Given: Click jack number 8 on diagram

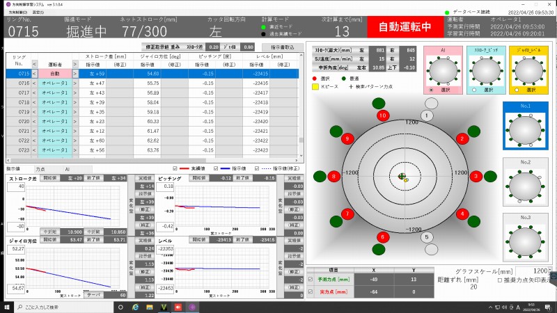Looking at the screenshot, I should 334,177.
